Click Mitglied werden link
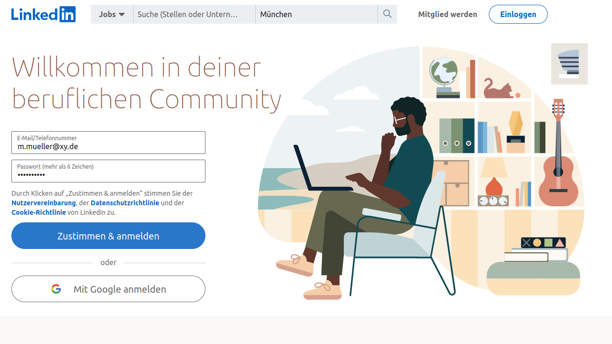612x344 pixels. [x=447, y=14]
